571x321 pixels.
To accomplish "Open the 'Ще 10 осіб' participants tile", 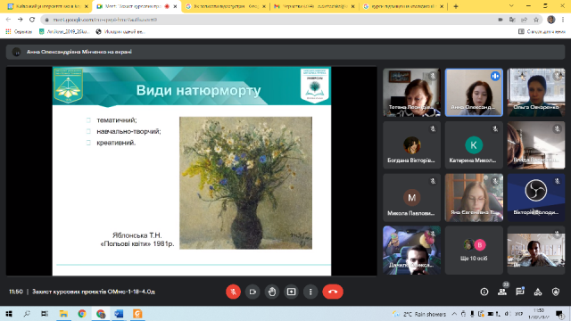I will 474,250.
